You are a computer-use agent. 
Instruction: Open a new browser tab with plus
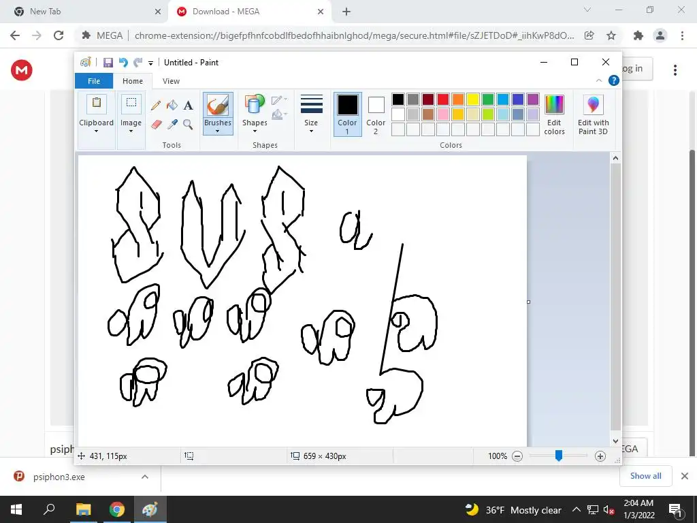346,12
